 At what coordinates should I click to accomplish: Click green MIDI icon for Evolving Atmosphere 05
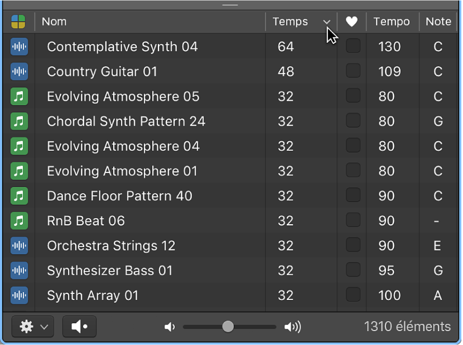click(x=19, y=96)
